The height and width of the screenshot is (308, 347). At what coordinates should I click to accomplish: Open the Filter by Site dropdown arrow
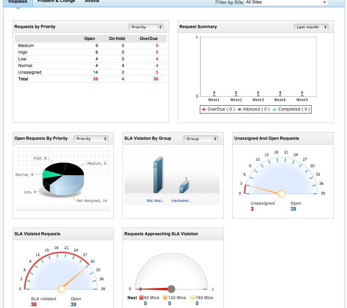pyautogui.click(x=325, y=2)
